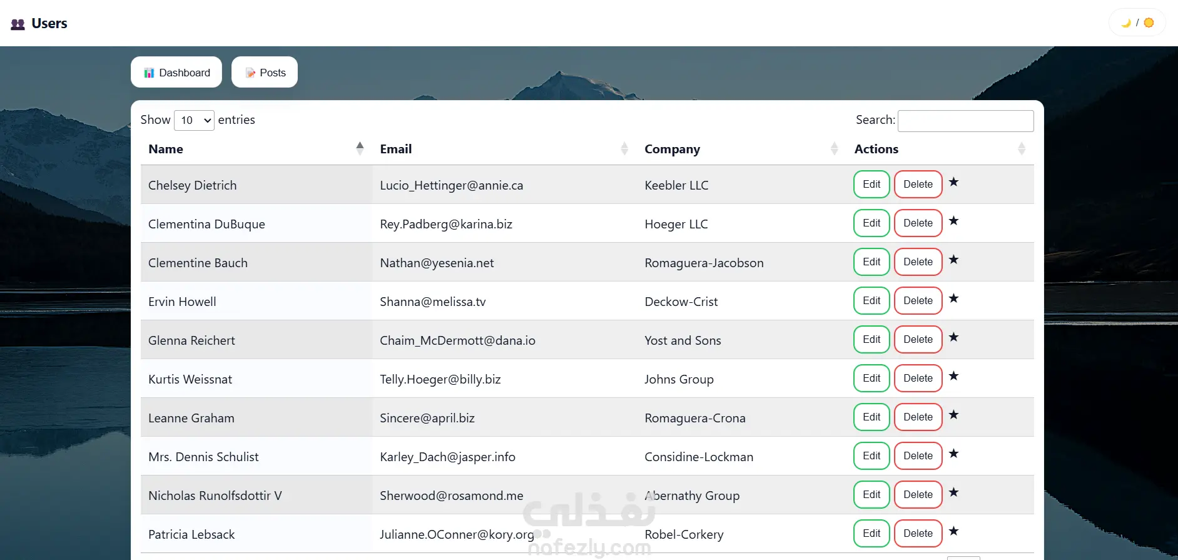
Task: Edit Clementine Bauch's user record
Action: coord(871,262)
